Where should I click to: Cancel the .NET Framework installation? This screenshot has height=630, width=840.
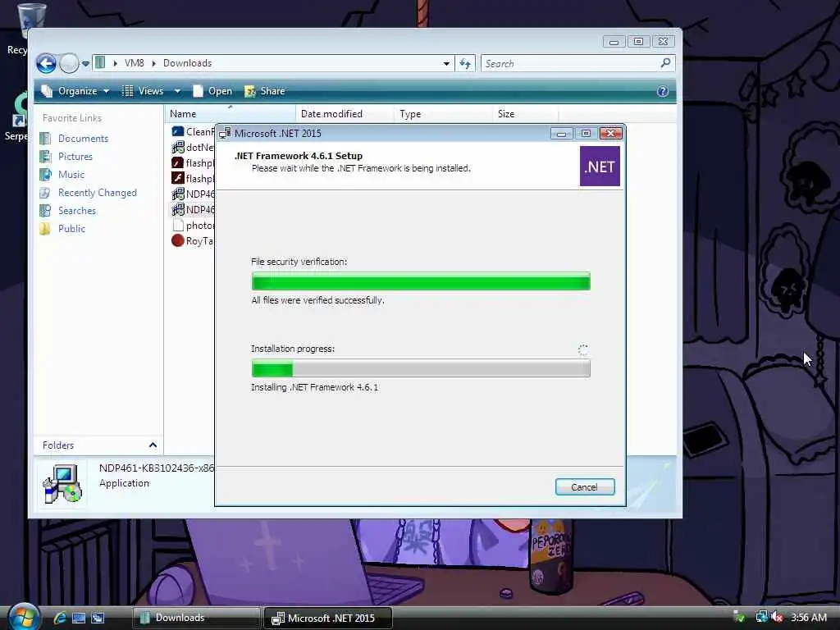tap(584, 487)
